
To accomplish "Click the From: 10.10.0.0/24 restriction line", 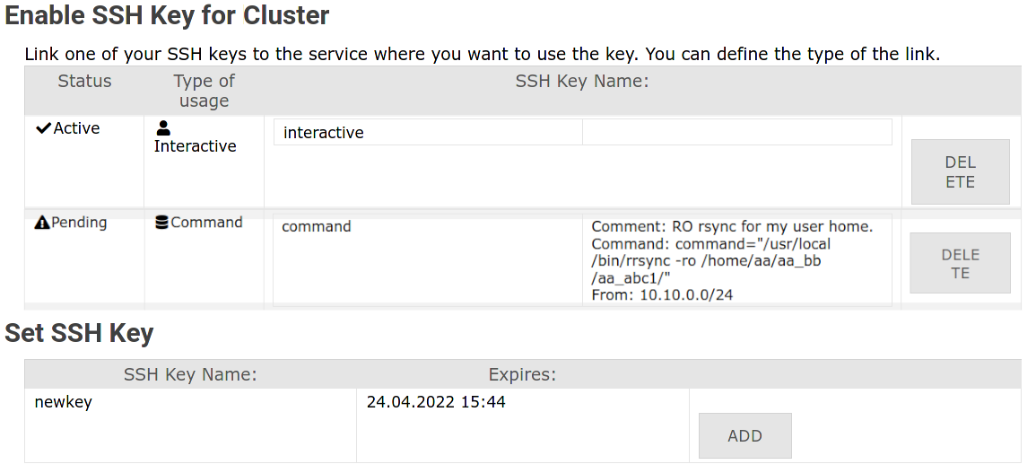I will 662,295.
